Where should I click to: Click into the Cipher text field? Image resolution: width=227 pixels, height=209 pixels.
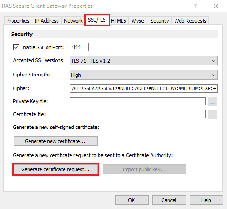click(144, 88)
